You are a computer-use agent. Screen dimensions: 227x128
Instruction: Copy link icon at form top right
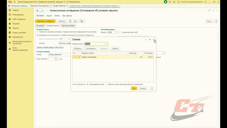[209, 10]
